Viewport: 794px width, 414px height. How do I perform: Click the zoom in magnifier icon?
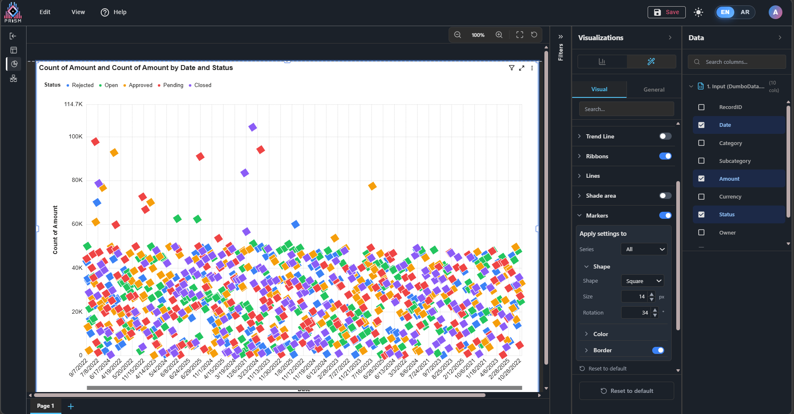coord(499,35)
